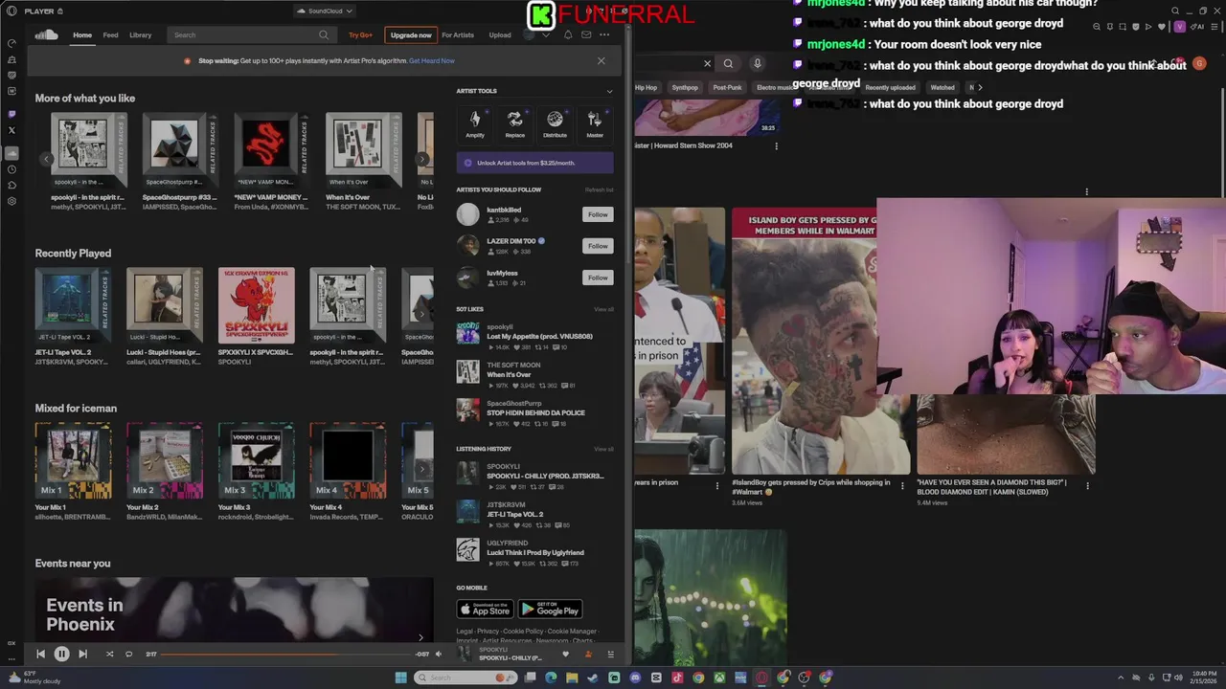Click the search magnifier icon in SoundCloud
Image resolution: width=1226 pixels, height=689 pixels.
click(324, 35)
